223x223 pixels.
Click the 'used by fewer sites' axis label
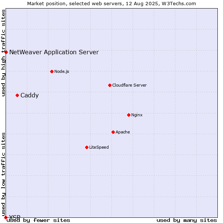coord(38,220)
